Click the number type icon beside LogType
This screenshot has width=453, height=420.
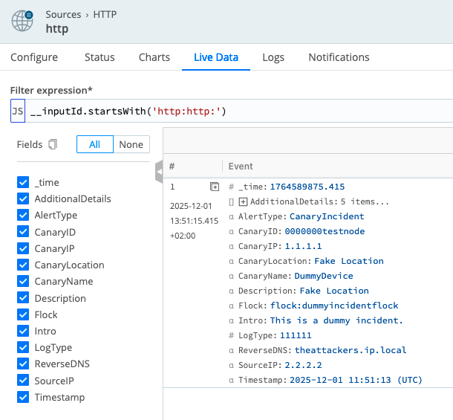point(232,335)
